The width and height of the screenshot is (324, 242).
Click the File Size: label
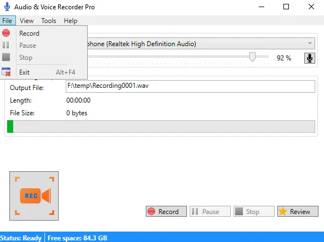[x=22, y=113]
